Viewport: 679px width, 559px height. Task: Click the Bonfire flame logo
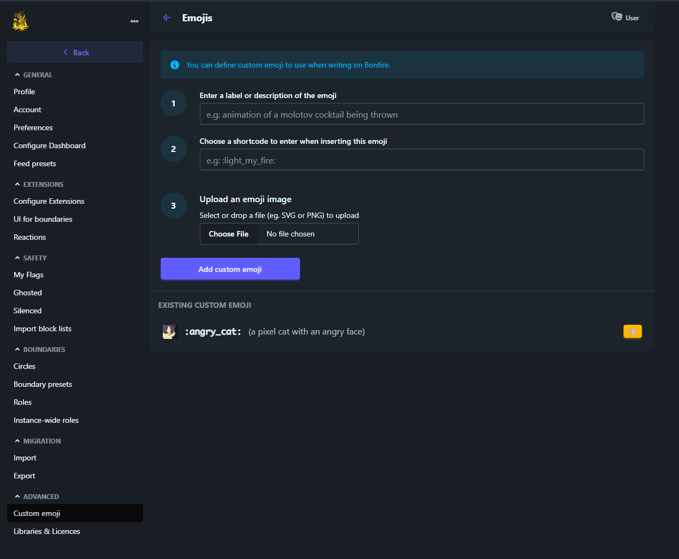point(21,21)
